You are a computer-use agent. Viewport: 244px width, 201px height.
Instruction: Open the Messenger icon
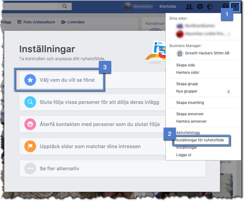200,6
